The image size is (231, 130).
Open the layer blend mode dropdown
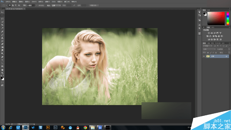pyautogui.click(x=209, y=49)
